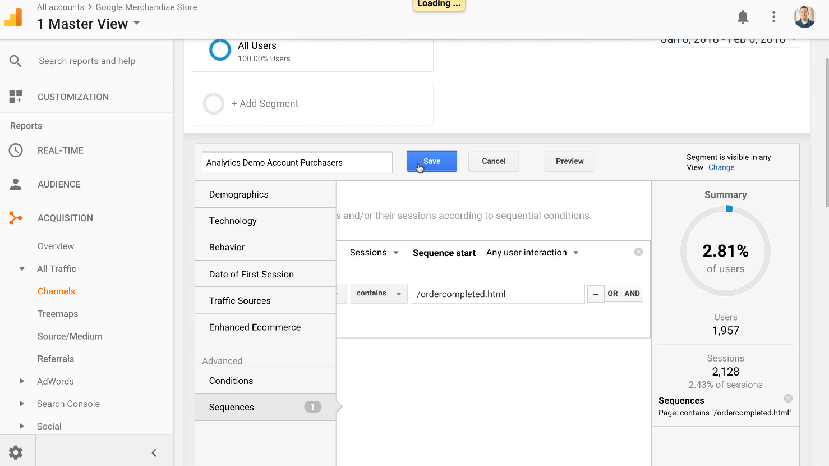Click the Customization dashboard icon
This screenshot has height=466, width=829.
pyautogui.click(x=16, y=97)
